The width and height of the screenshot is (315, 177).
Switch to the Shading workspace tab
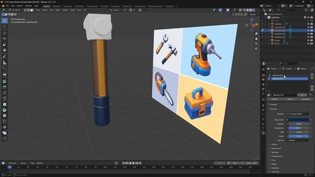104,6
